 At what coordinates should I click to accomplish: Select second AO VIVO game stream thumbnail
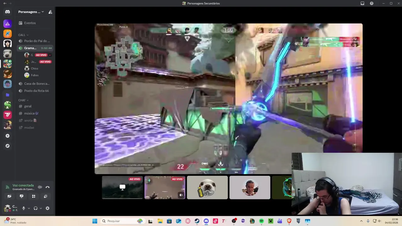165,187
